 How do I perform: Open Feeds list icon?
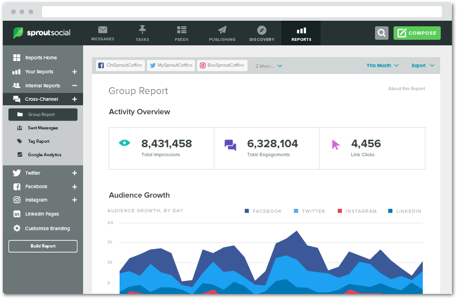181,30
